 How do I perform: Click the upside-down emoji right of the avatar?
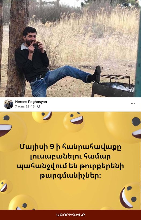[x=42, y=117]
